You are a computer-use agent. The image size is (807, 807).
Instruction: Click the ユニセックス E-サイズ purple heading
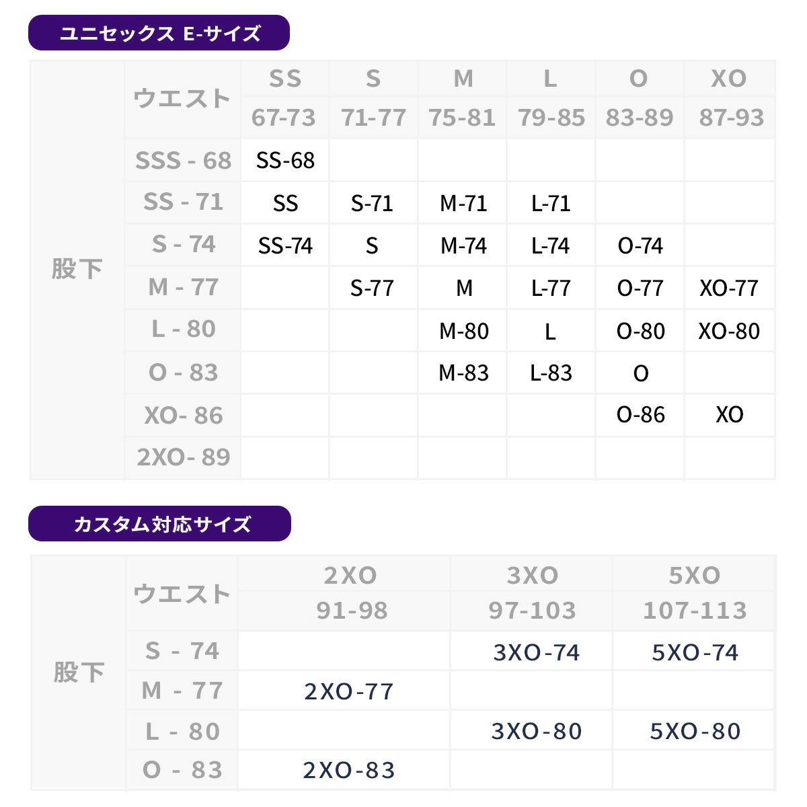coord(159,33)
